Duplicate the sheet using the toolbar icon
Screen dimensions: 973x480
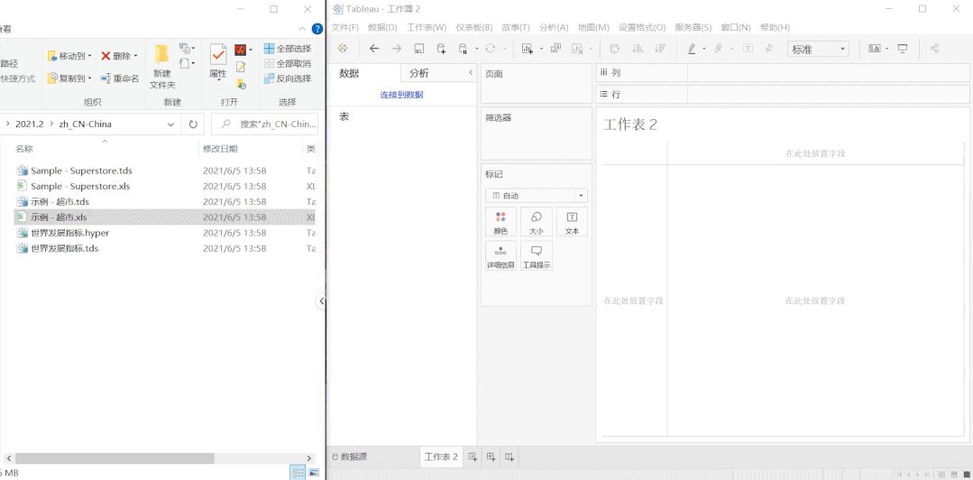[x=555, y=49]
